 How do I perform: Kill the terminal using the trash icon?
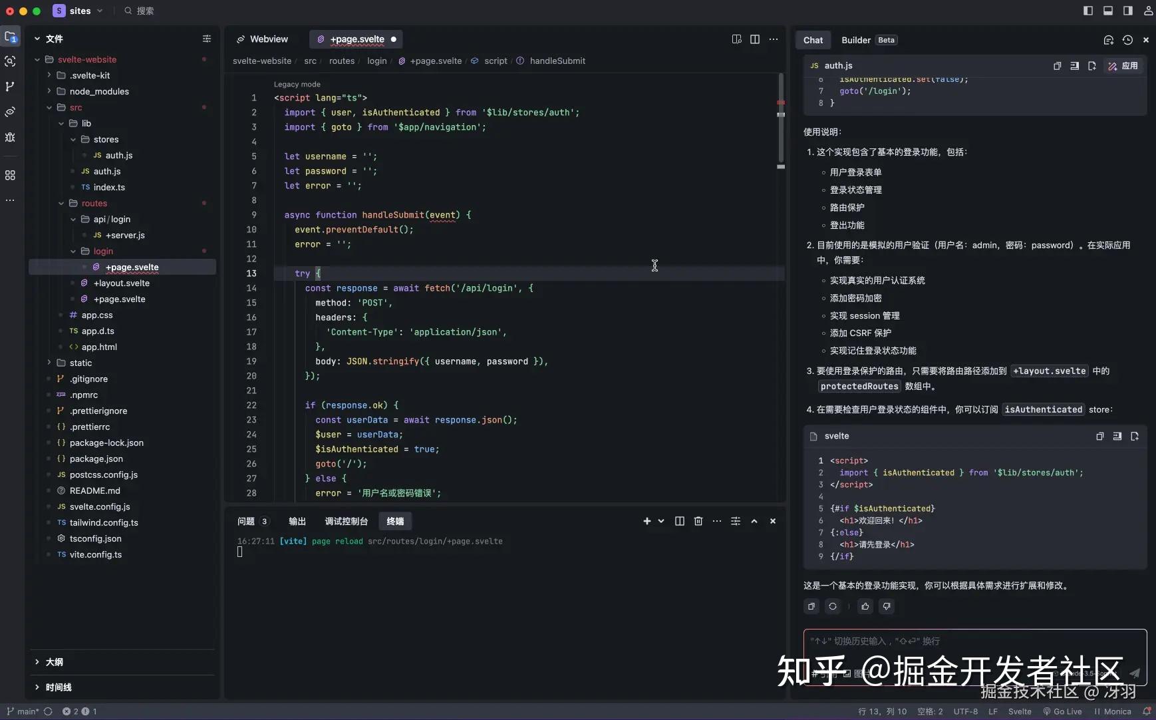click(698, 521)
